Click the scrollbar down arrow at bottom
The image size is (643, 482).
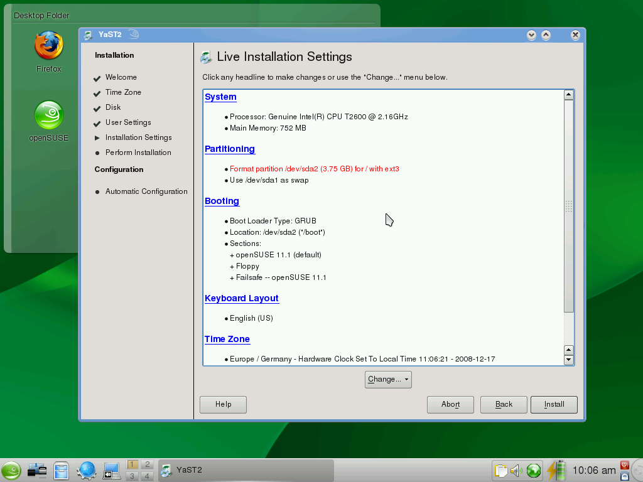click(568, 360)
